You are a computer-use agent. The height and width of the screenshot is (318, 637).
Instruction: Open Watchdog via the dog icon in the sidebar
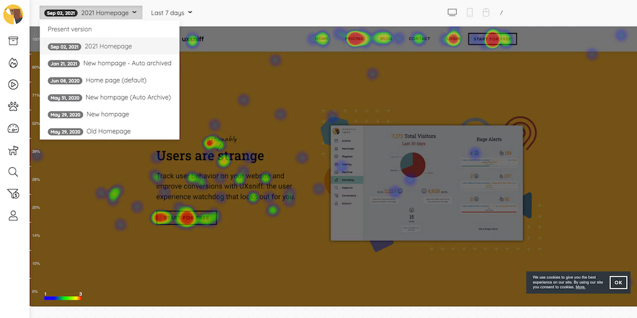click(13, 150)
